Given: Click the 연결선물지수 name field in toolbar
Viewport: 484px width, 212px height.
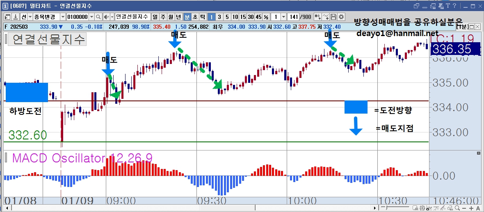Looking at the screenshot, I should [x=133, y=17].
